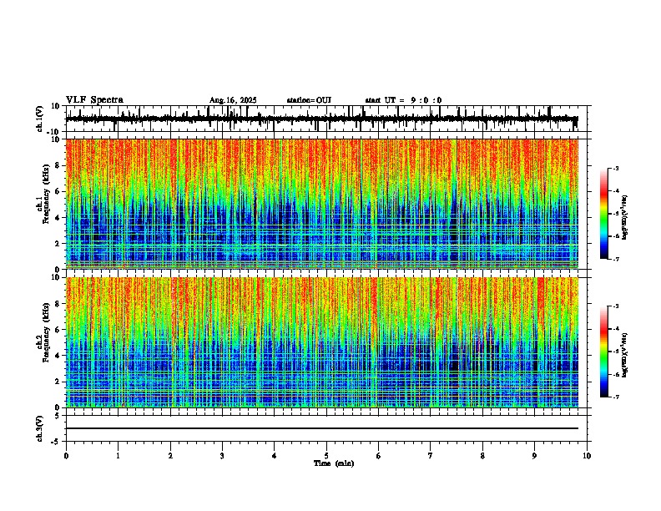Click the "-7" tick on the ch.1 colorbar

[616, 259]
